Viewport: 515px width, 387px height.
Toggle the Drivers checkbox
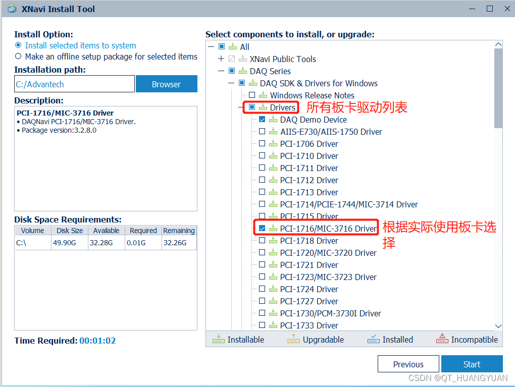click(x=252, y=107)
